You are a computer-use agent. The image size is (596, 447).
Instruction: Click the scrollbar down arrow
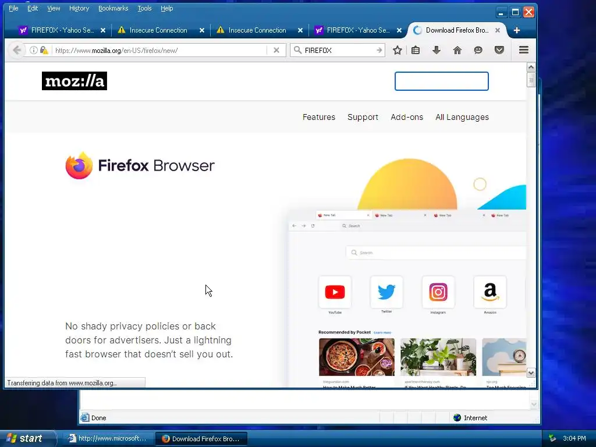531,373
